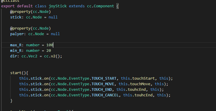Click the 'number' type on min_R line
216x111 pixels.
pyautogui.click(x=33, y=51)
